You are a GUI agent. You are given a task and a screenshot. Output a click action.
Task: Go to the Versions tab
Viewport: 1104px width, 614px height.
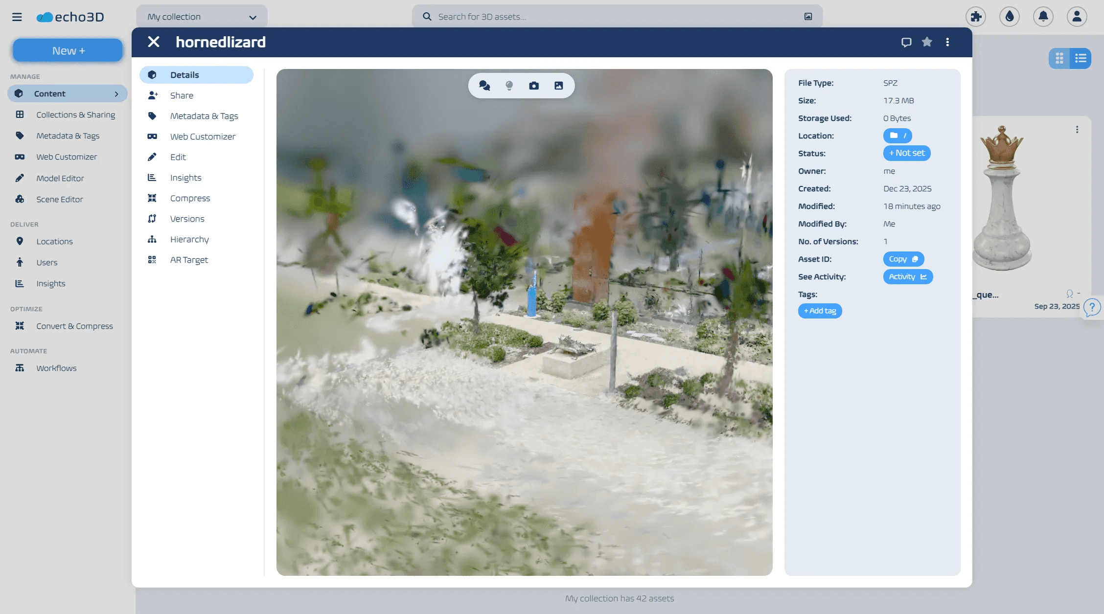pyautogui.click(x=187, y=219)
